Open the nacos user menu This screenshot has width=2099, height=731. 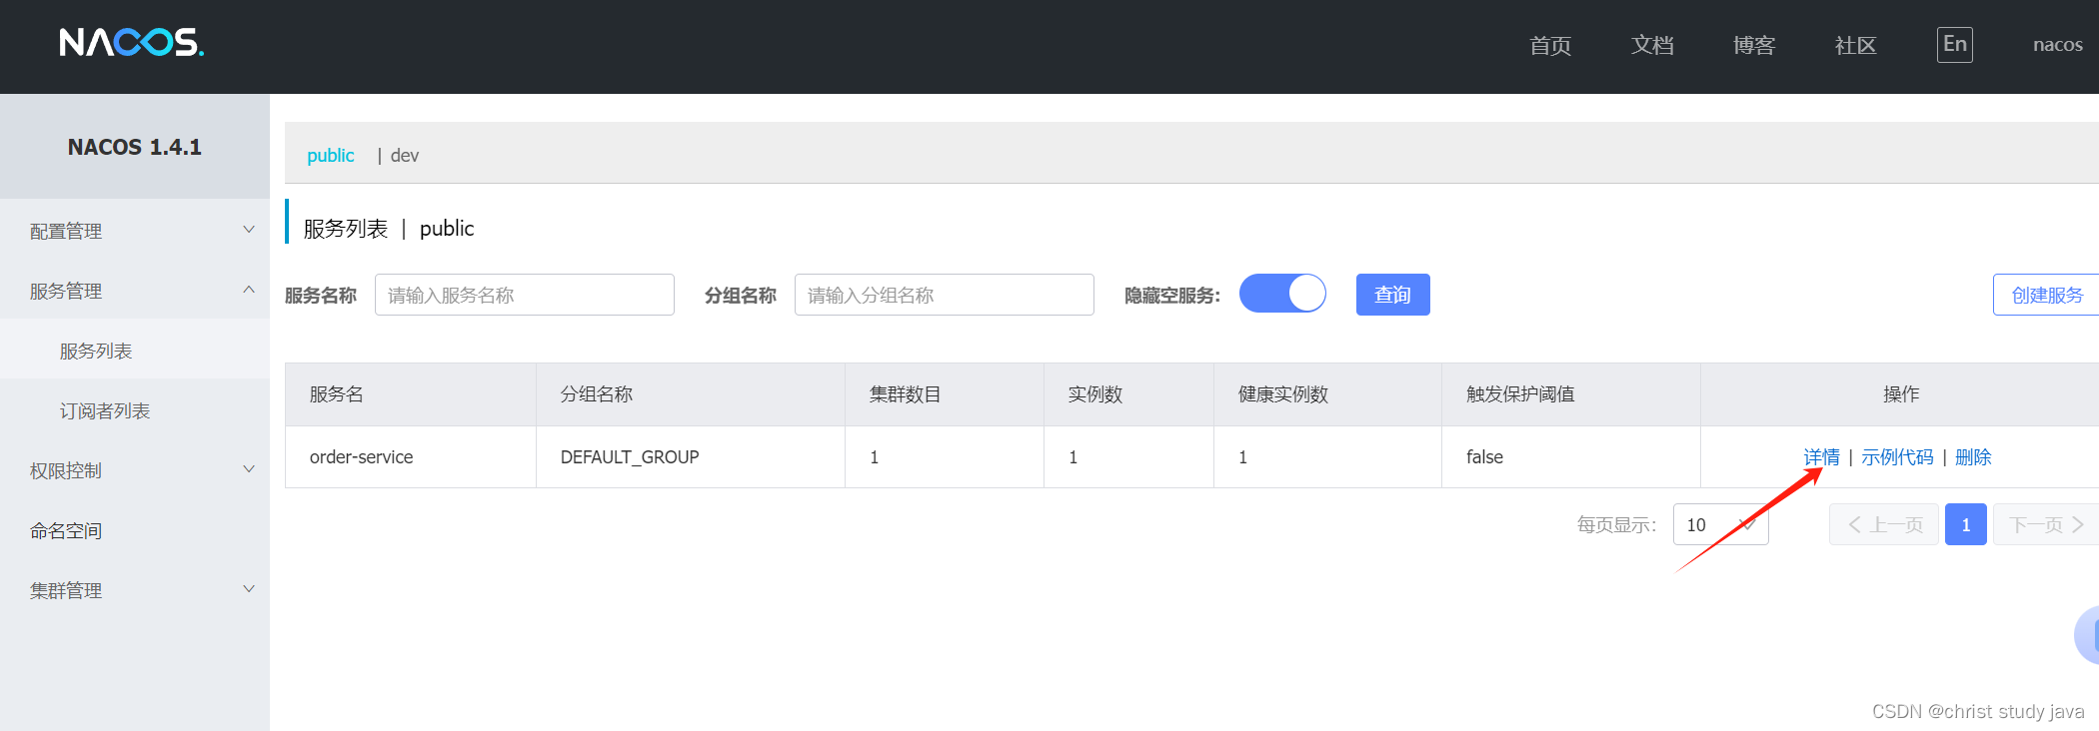point(2057,45)
